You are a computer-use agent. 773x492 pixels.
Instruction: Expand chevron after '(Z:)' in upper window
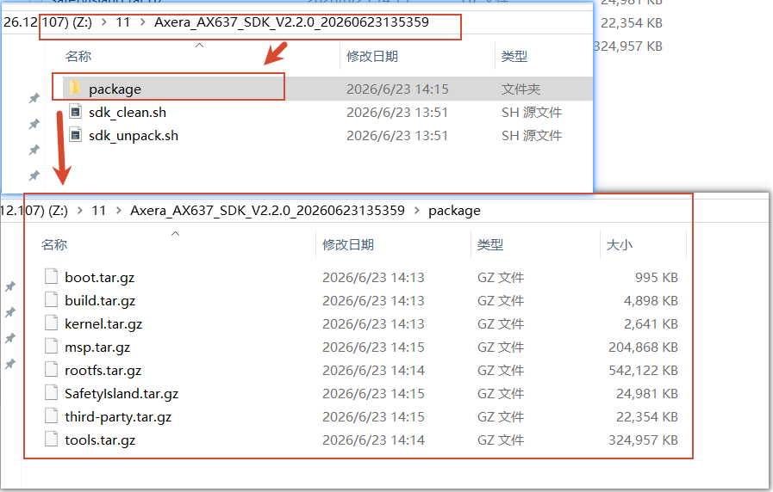click(x=104, y=22)
